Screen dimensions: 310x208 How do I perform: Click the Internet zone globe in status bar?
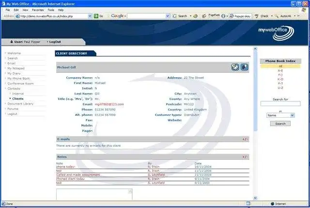click(x=272, y=204)
